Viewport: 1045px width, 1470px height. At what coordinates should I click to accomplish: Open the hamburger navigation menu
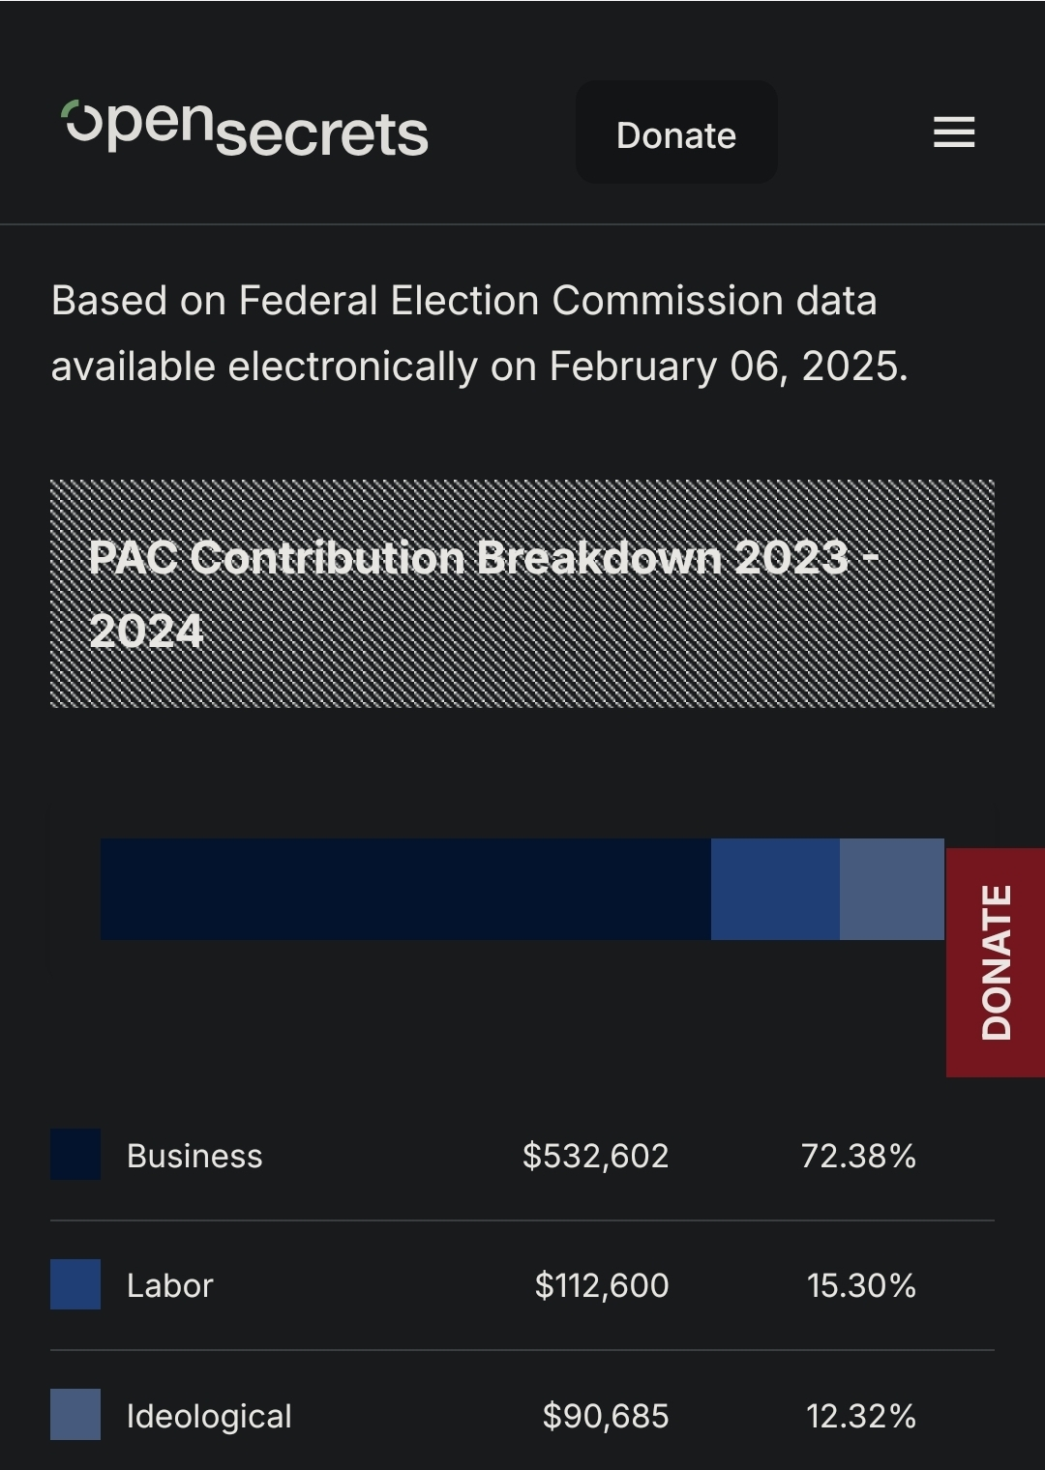click(953, 132)
